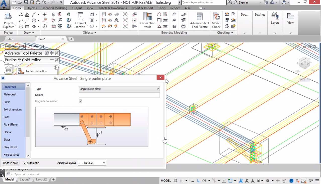Expand the Doc... panel dropdown
Viewport: 321px width, 184px height.
pyautogui.click(x=245, y=33)
